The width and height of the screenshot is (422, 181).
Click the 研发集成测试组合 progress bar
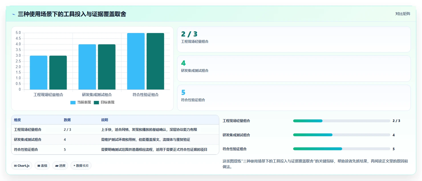[342, 135]
